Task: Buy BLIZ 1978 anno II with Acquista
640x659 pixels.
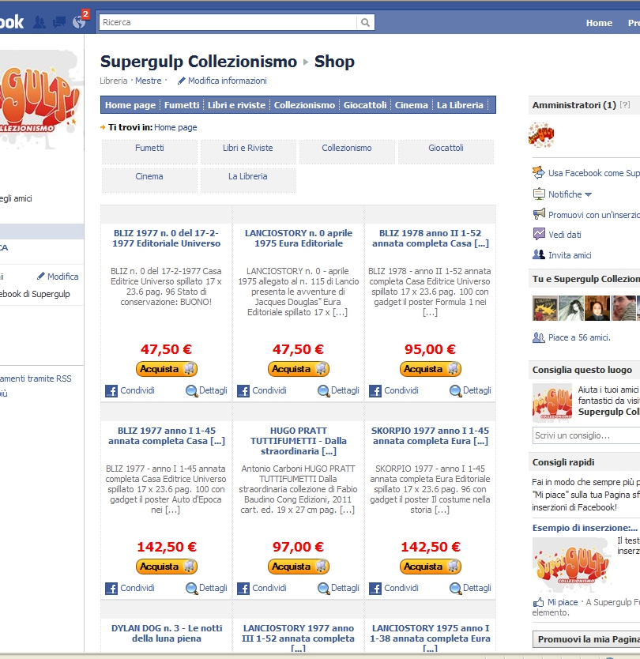Action: coord(431,368)
